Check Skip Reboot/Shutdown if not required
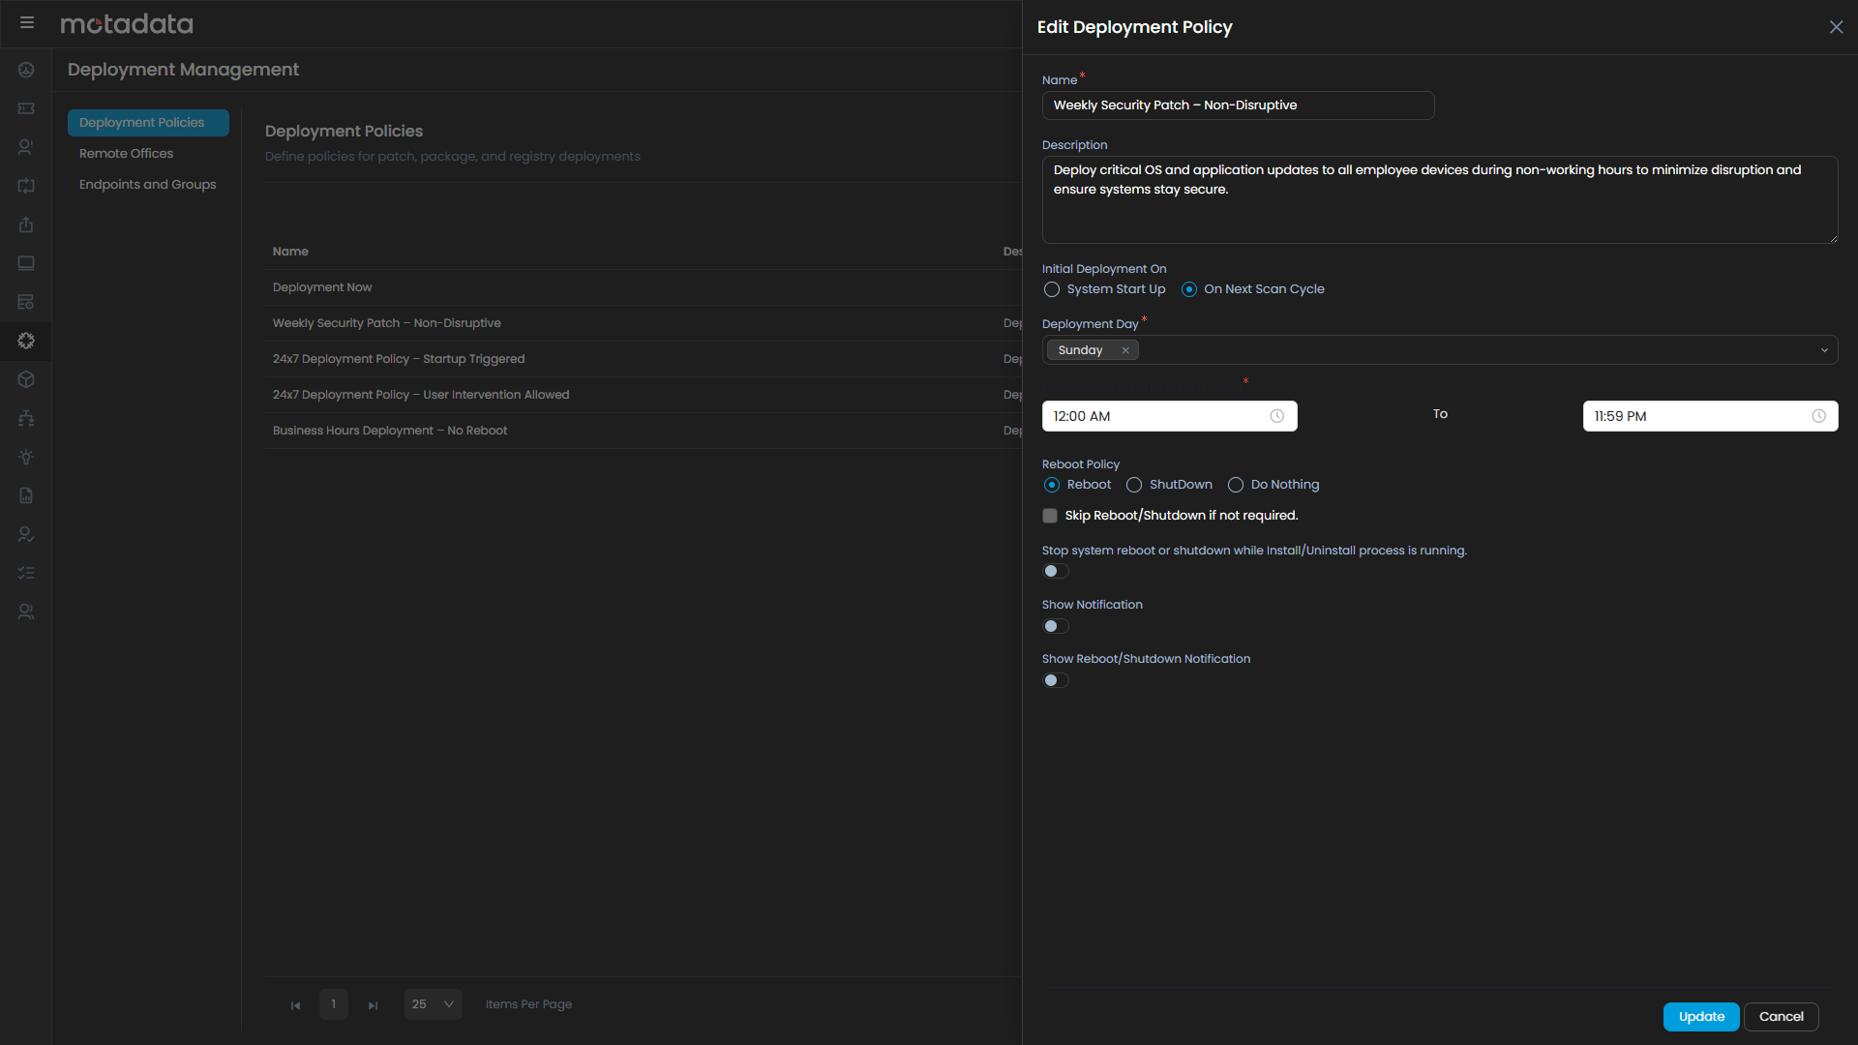The width and height of the screenshot is (1858, 1045). click(1050, 516)
